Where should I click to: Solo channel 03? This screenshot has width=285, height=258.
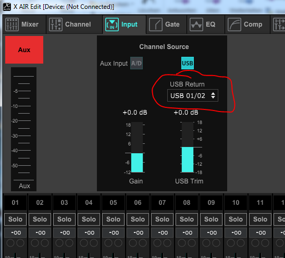coord(64,219)
